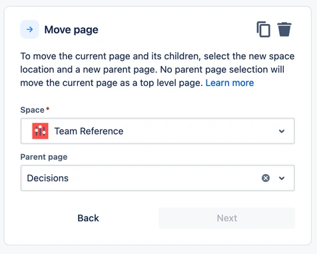Click the red Team Reference space icon
Viewport: 317px width, 254px height.
coord(40,131)
